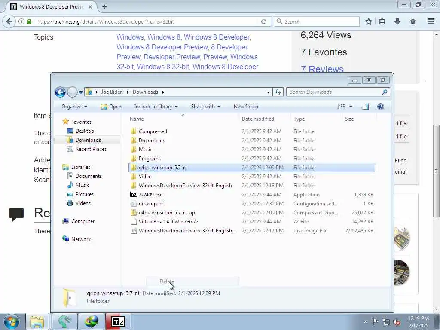Click the refresh button beside the Explorer address bar
Viewport: 440px width, 330px height.
tap(278, 92)
